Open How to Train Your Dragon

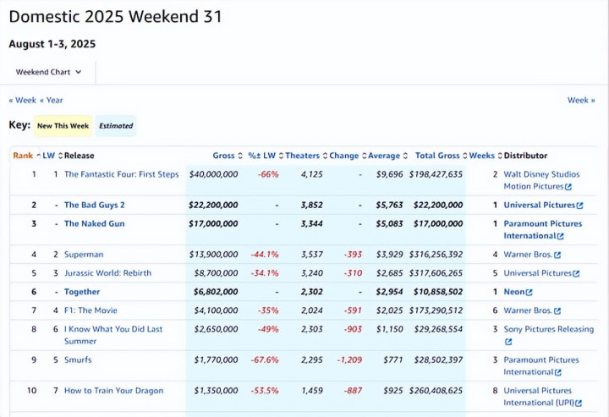(114, 390)
